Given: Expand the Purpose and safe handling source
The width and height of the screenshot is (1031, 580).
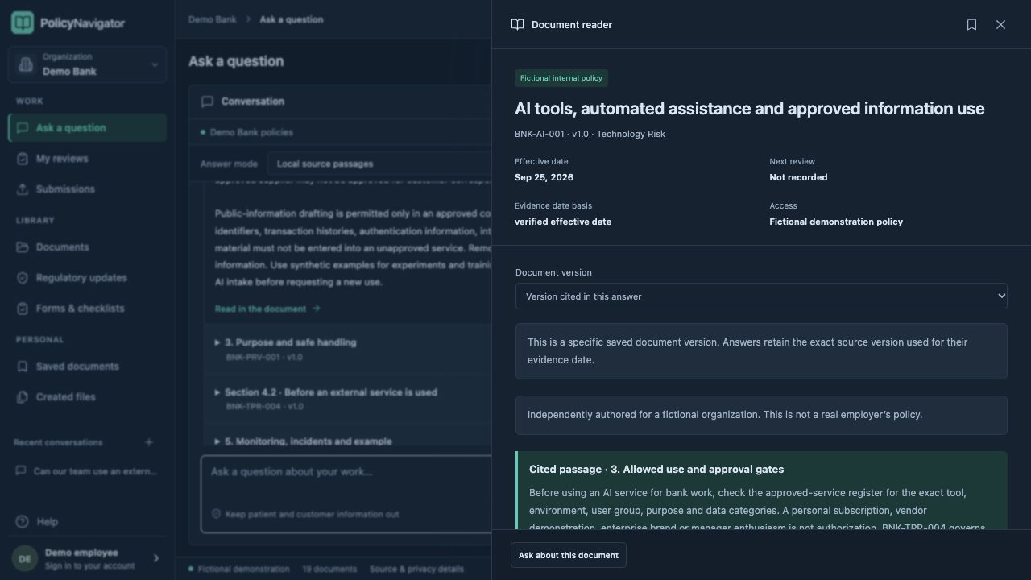Looking at the screenshot, I should click(x=348, y=349).
